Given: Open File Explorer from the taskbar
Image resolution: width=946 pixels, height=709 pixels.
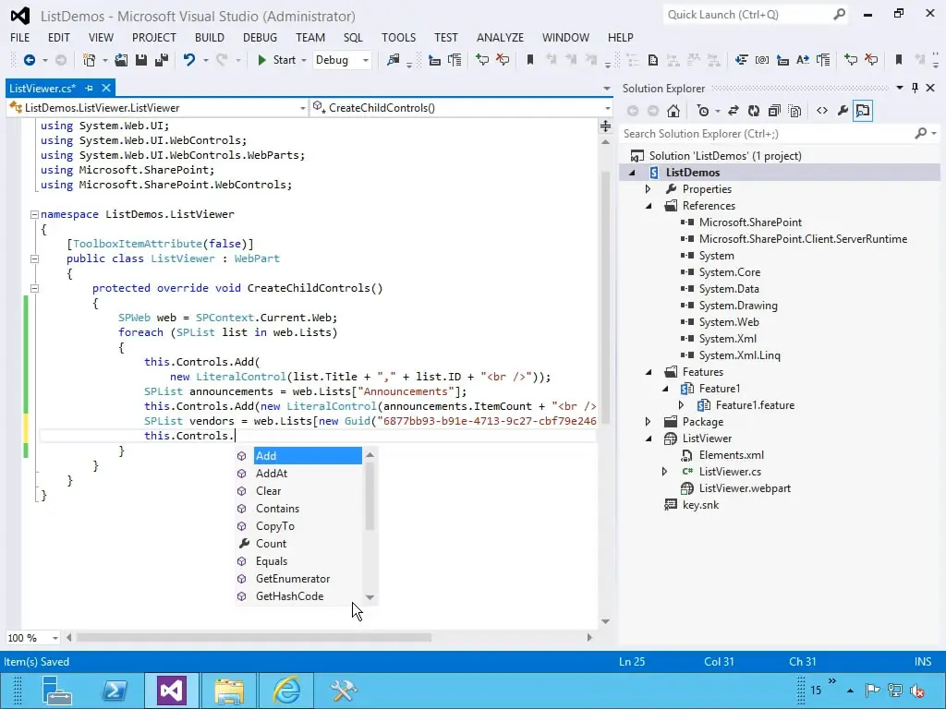Looking at the screenshot, I should tap(229, 691).
